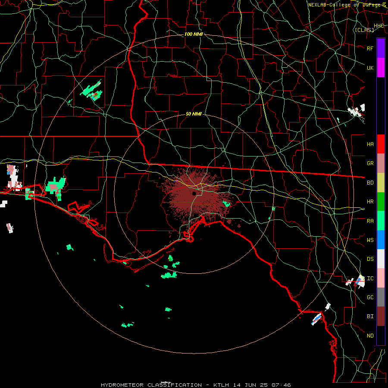
Task: Click the magenta UK legend color swatch
Action: point(381,68)
